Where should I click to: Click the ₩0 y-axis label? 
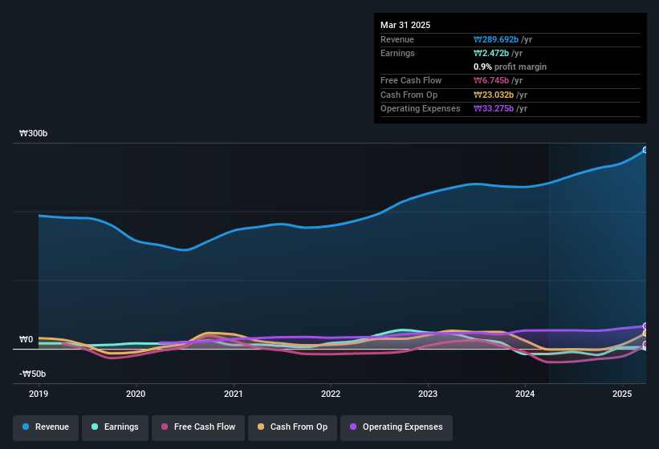click(26, 339)
